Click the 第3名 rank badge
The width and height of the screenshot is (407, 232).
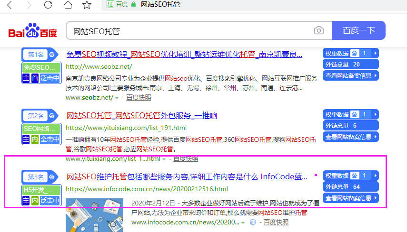click(x=36, y=177)
